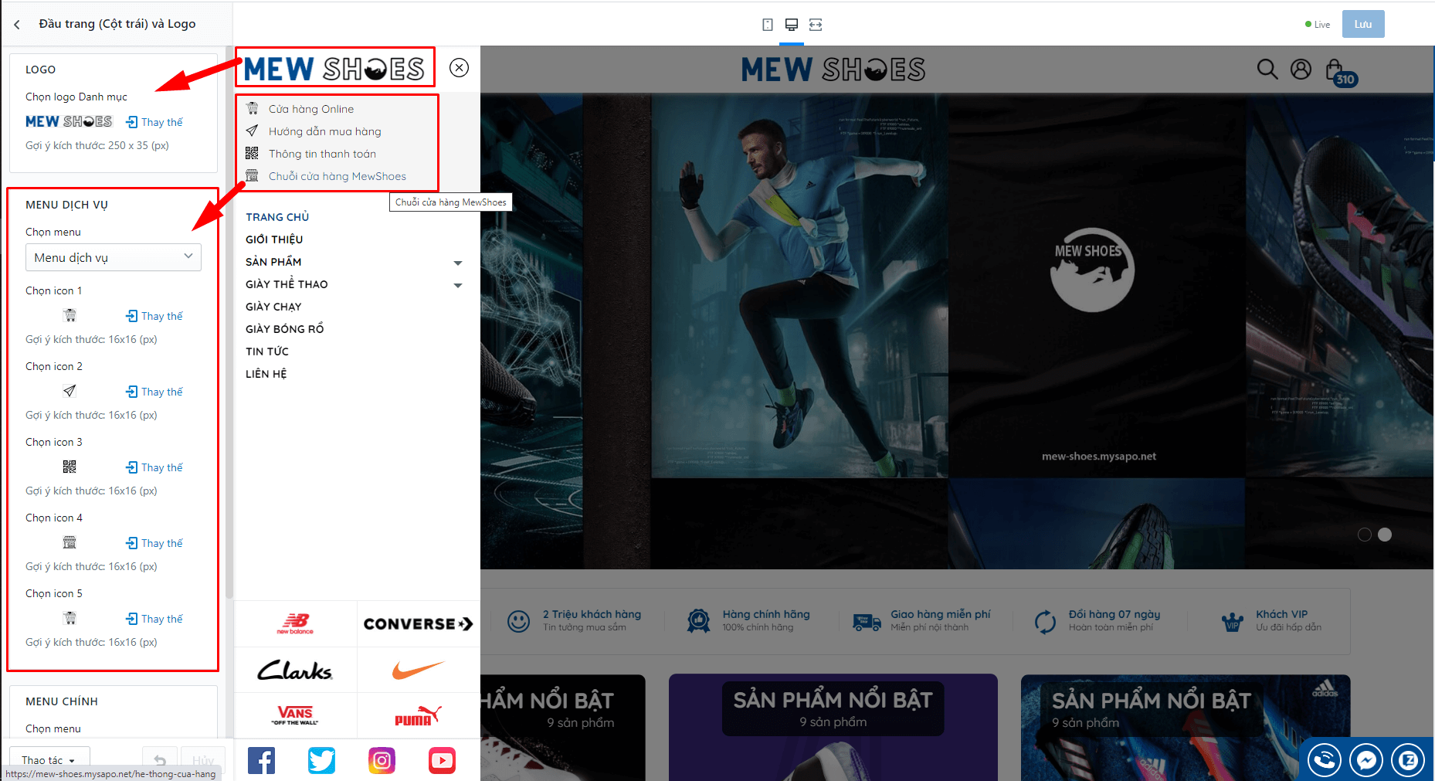Replace icon 5 with Thay thế
Viewport: 1435px width, 781px height.
154,619
